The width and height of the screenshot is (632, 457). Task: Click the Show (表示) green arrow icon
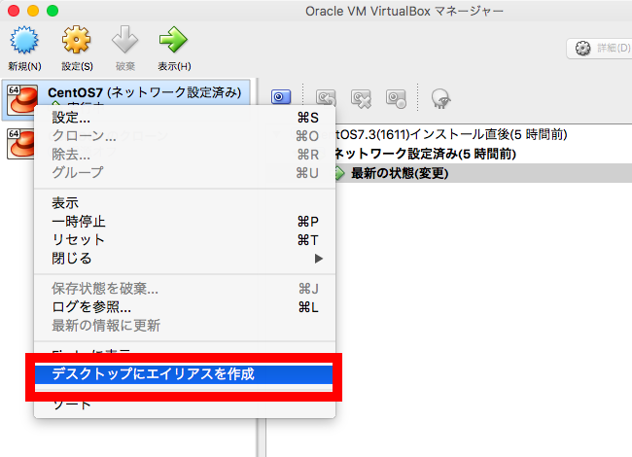click(x=173, y=40)
